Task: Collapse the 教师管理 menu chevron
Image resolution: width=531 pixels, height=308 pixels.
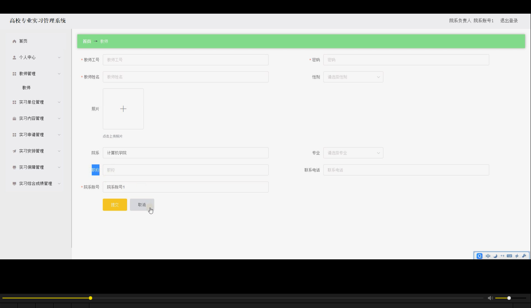Action: coord(59,74)
